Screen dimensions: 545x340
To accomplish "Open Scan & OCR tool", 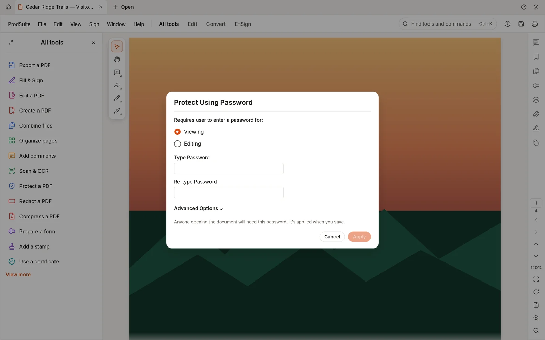I will coord(52,171).
